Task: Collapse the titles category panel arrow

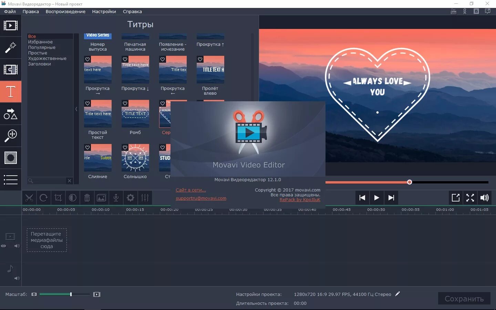Action: coord(76,109)
